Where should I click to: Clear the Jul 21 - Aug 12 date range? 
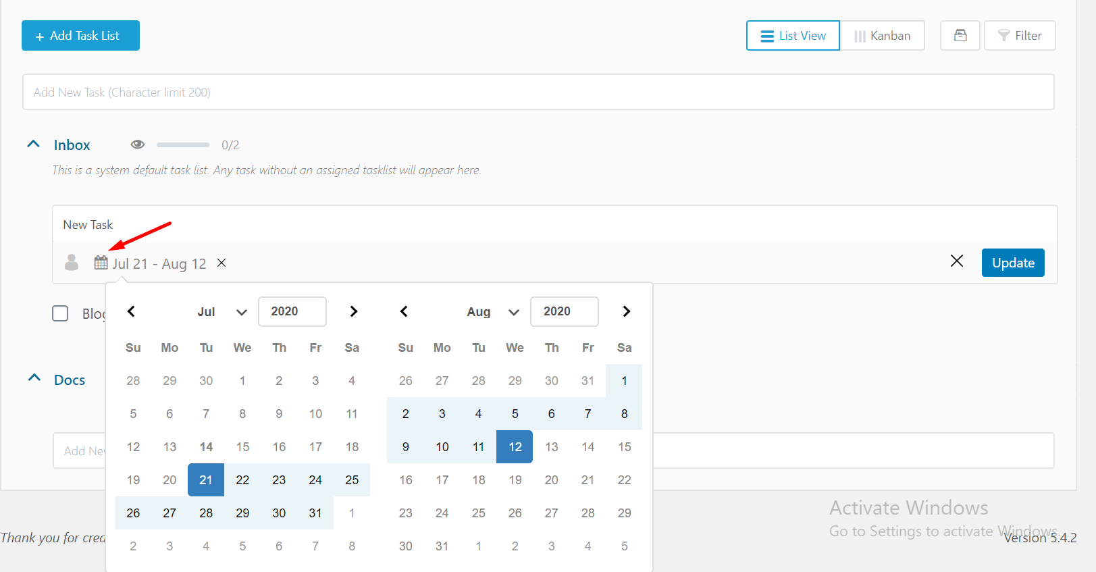pos(221,263)
